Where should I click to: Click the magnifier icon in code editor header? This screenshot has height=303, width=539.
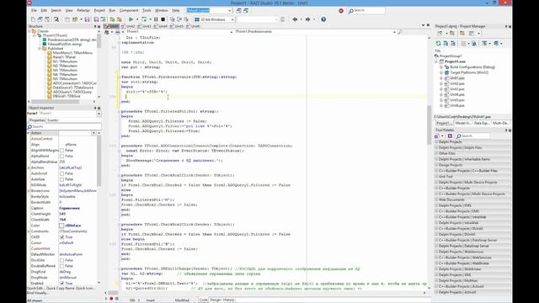click(x=400, y=32)
